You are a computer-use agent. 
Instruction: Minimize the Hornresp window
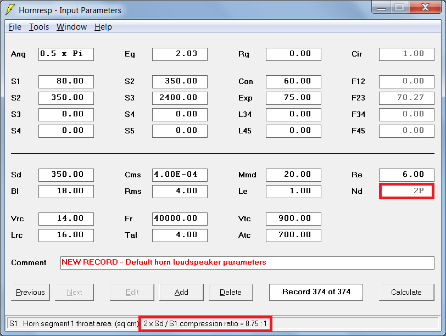tap(381, 7)
